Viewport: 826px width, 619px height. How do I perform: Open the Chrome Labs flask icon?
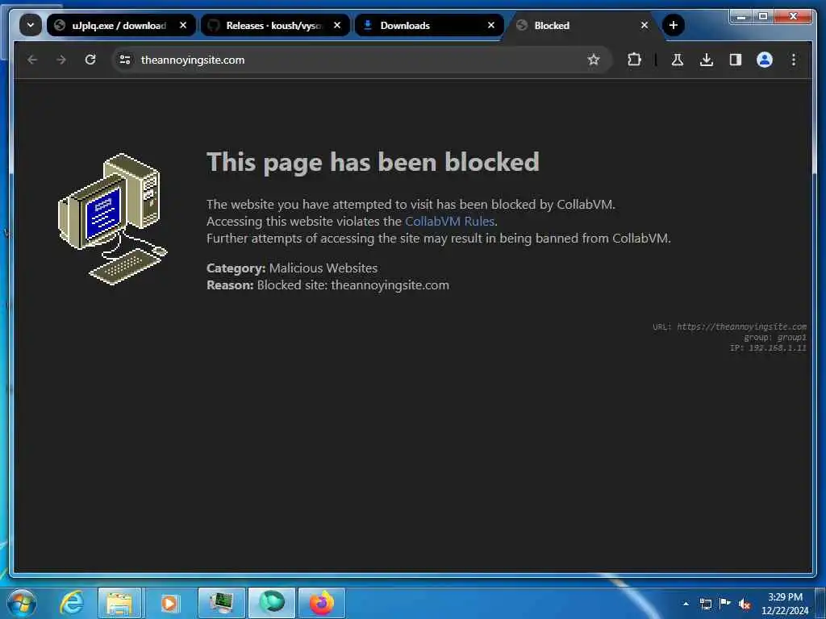[x=678, y=60]
